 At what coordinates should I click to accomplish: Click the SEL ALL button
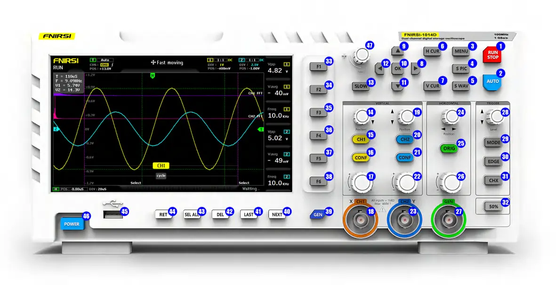192,214
